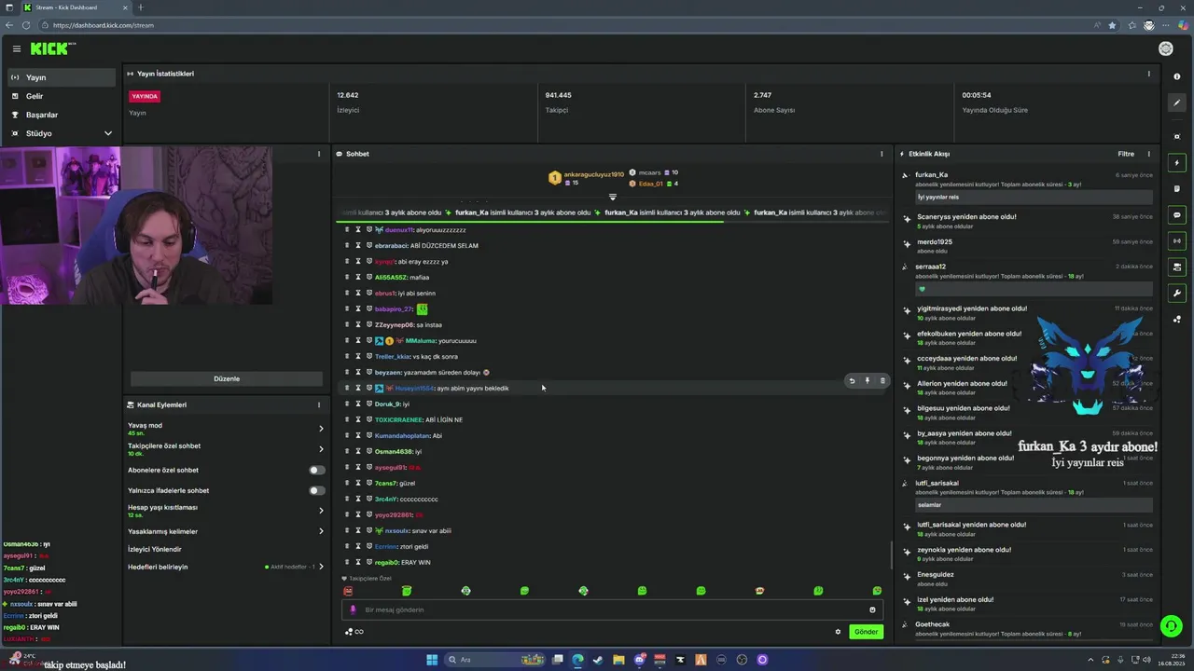The image size is (1194, 671).
Task: Click the moderation shield next to 7cans7's message
Action: point(369,483)
